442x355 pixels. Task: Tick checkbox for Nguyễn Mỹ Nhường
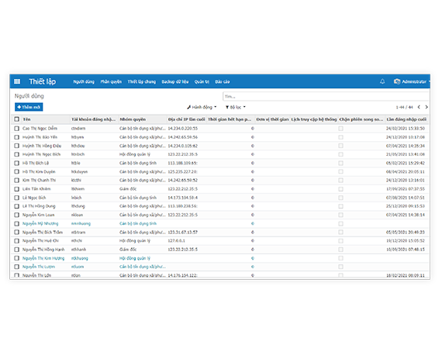(16, 224)
